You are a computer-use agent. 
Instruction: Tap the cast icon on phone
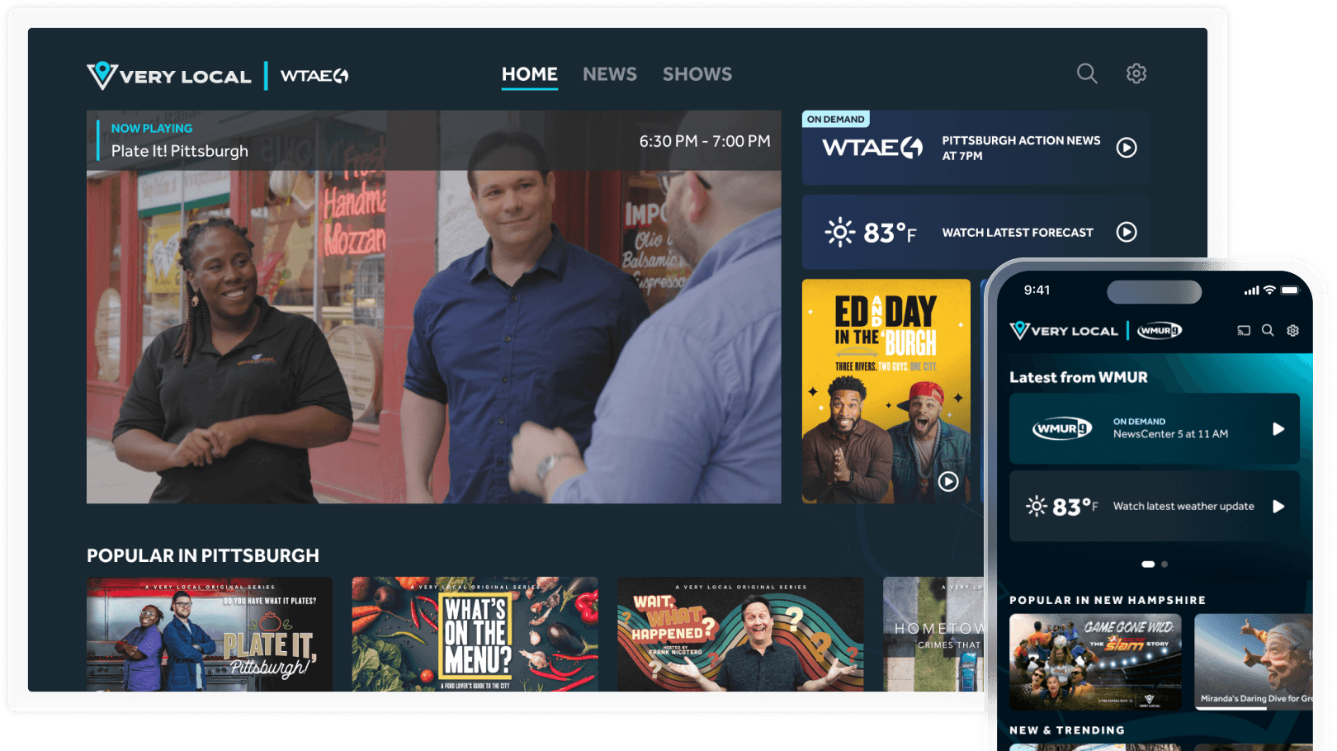(1244, 330)
